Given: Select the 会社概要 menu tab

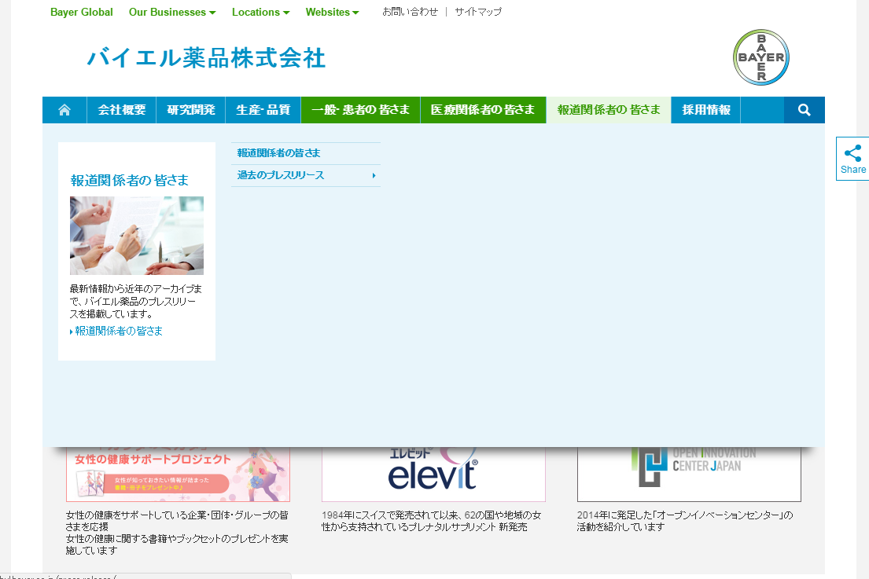Looking at the screenshot, I should (121, 110).
